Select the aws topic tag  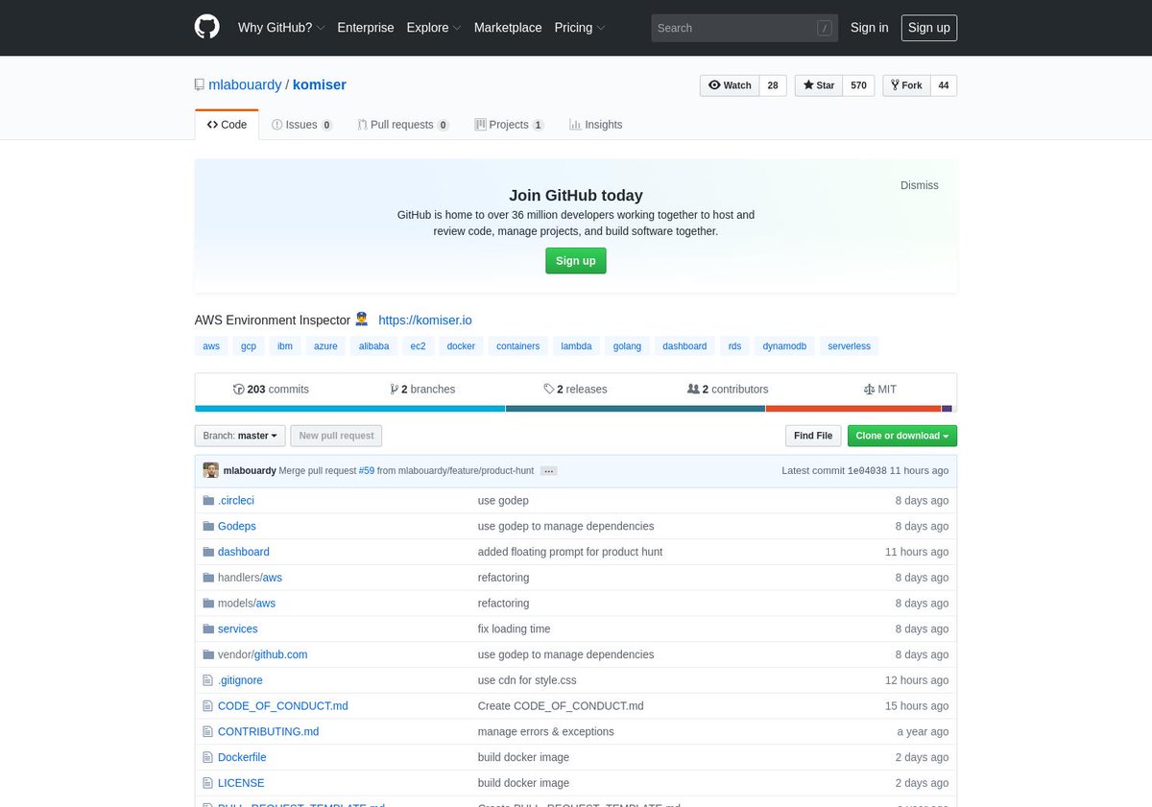pos(211,346)
